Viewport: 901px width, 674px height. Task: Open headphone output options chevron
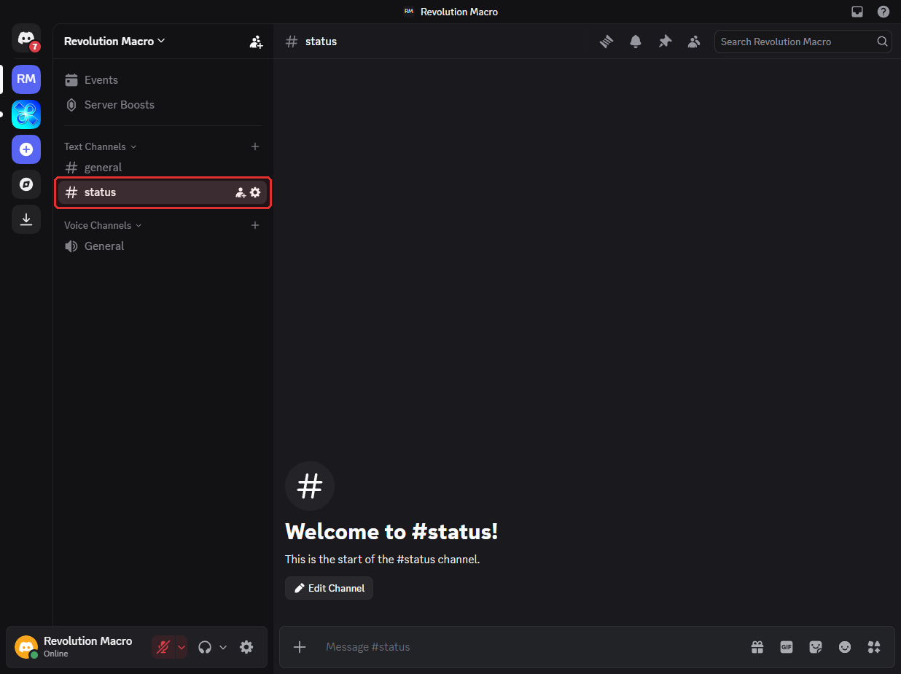click(x=223, y=647)
